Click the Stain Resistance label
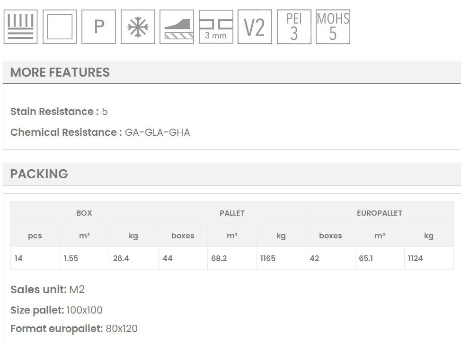Viewport: 461px width, 358px height. click(54, 112)
